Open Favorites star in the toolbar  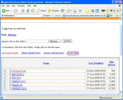(x=49, y=11)
